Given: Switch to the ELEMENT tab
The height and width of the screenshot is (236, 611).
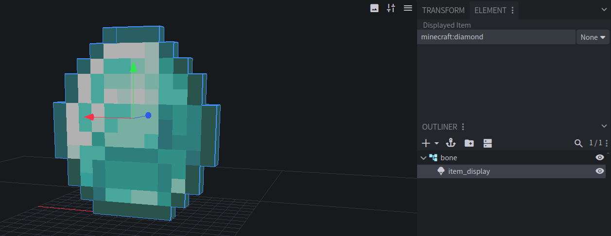Looking at the screenshot, I should pos(490,10).
